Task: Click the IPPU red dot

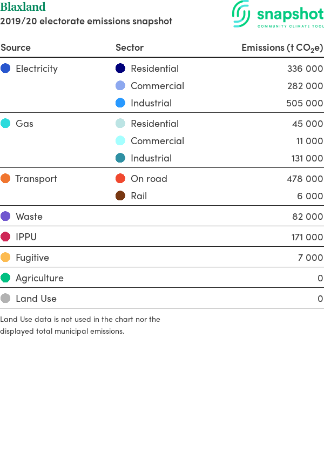Action: (x=5, y=237)
